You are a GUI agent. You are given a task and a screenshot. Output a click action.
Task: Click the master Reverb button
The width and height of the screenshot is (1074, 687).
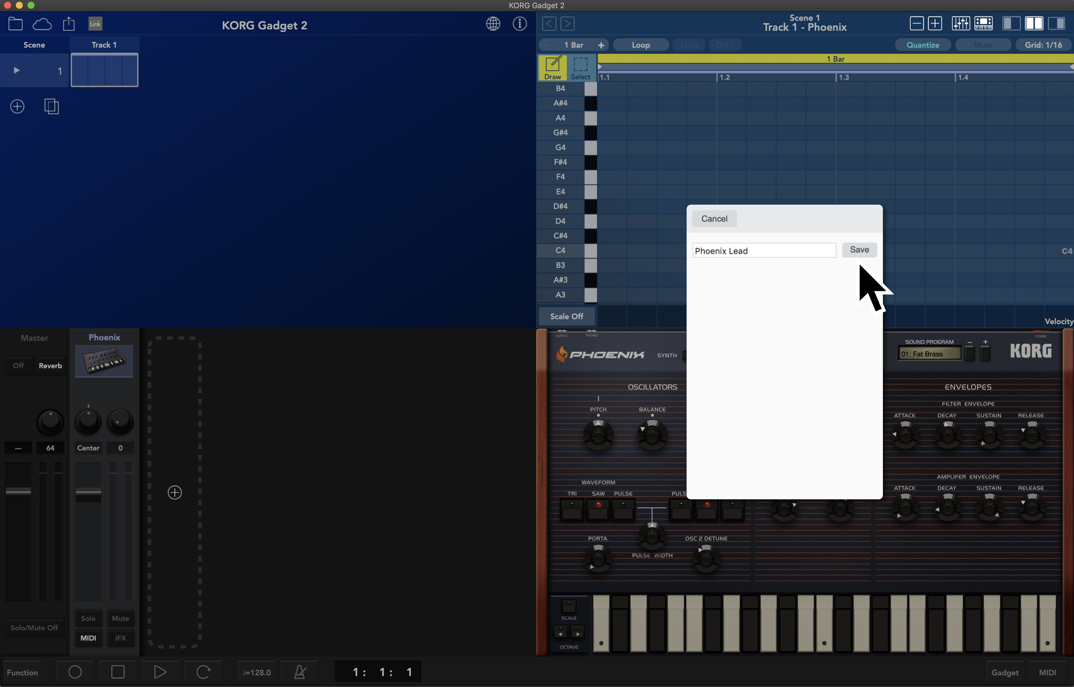[x=51, y=366]
